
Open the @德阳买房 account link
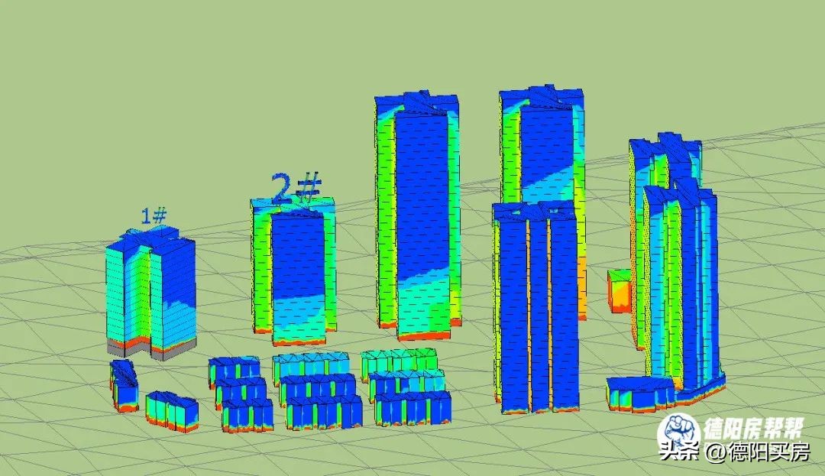pos(756,452)
